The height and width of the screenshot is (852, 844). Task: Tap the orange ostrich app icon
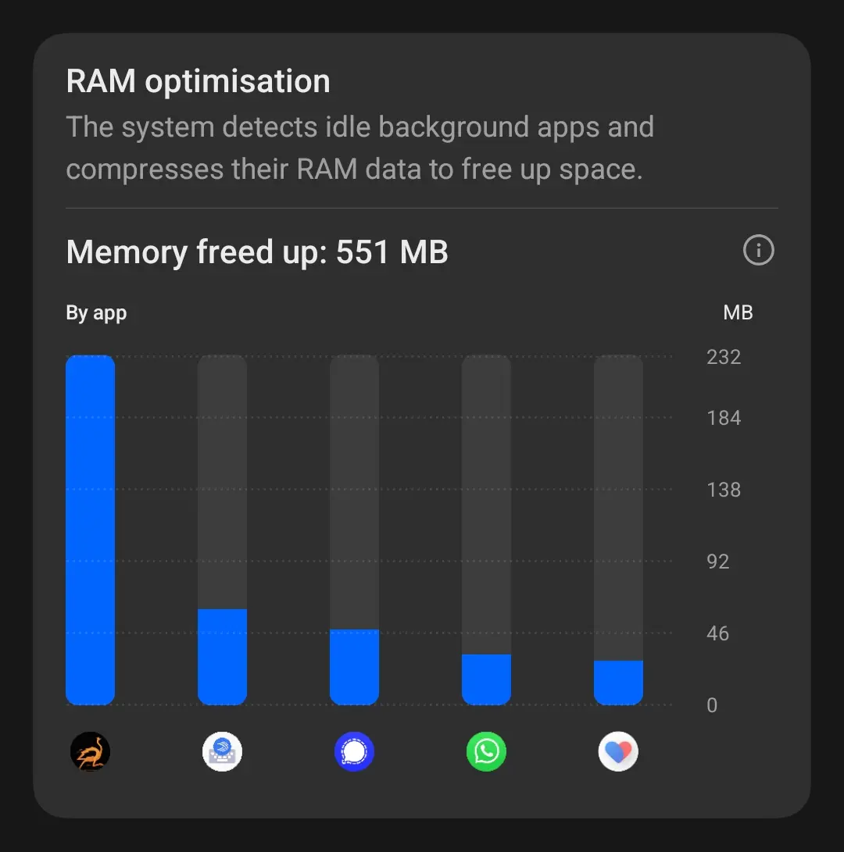tap(90, 752)
